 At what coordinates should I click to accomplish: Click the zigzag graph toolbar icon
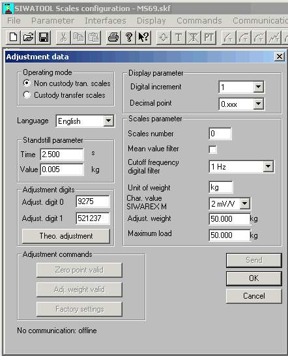(x=274, y=37)
